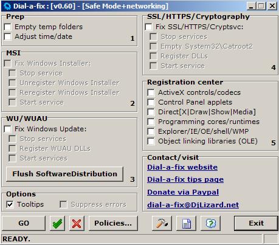Open the document log icon
The image size is (279, 245).
click(x=186, y=223)
